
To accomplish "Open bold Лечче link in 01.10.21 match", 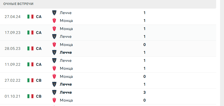I will pyautogui.click(x=66, y=92).
